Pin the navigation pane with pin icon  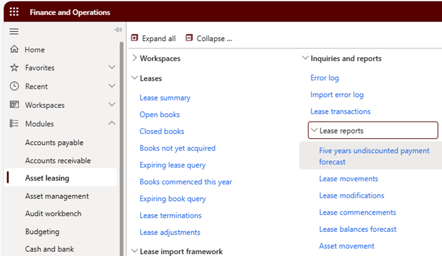(x=118, y=29)
